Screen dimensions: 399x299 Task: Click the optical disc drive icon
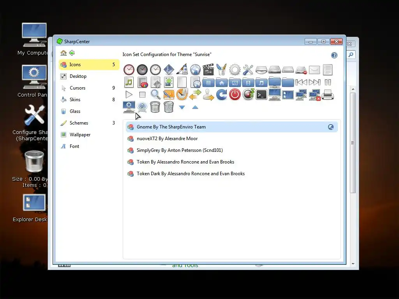[261, 70]
